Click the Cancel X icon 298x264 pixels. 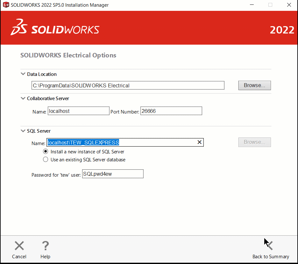pos(19,246)
